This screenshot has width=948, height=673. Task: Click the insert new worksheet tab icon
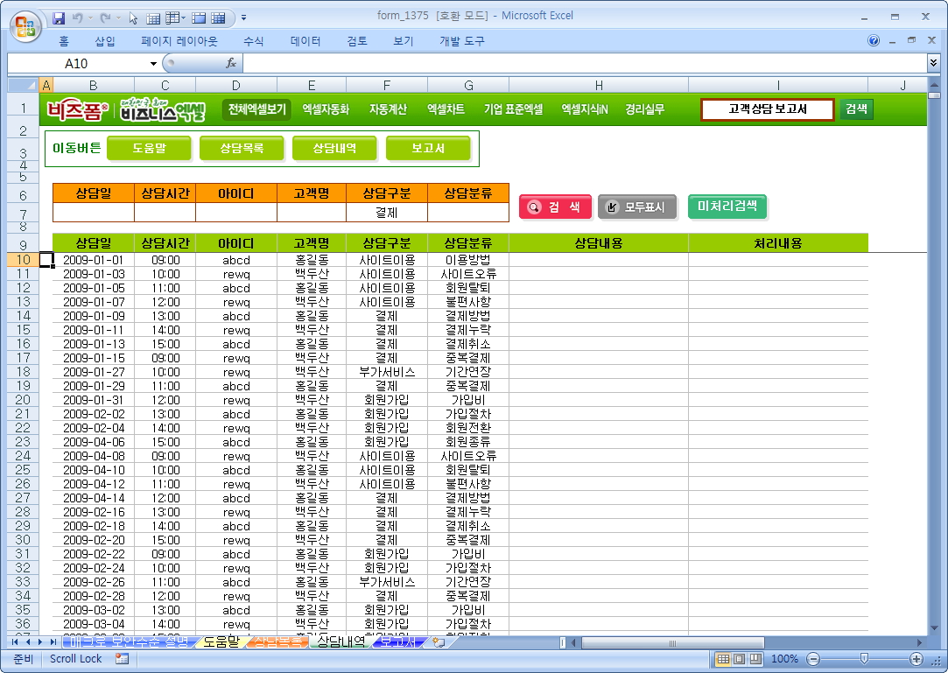coord(439,642)
